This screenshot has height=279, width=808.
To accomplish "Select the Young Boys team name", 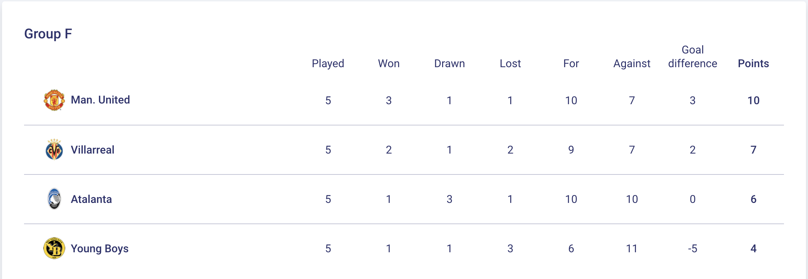I will pos(100,248).
